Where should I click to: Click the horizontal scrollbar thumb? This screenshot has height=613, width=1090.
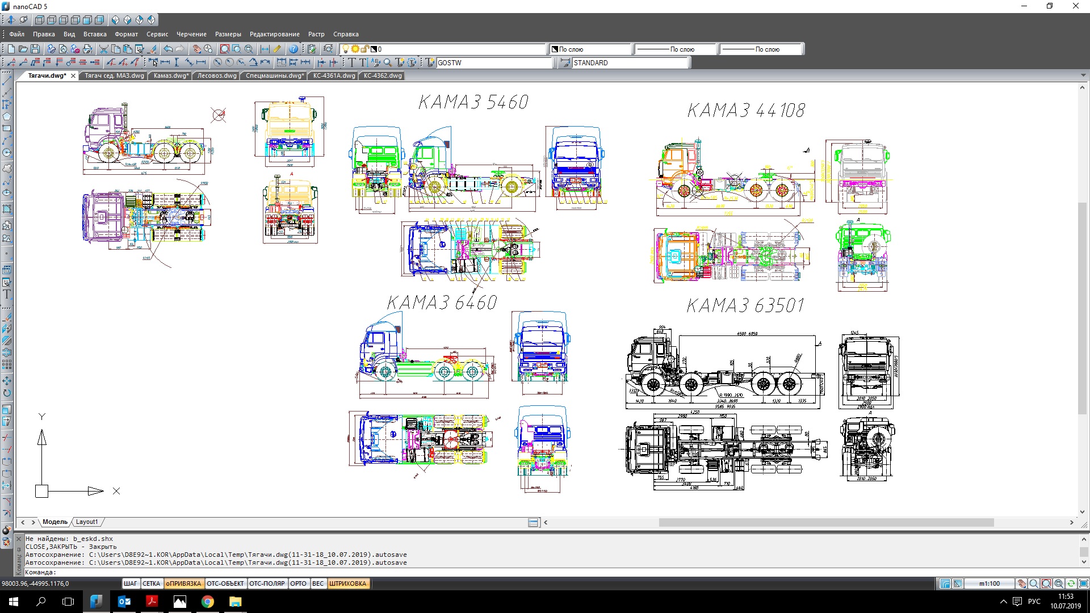point(826,522)
